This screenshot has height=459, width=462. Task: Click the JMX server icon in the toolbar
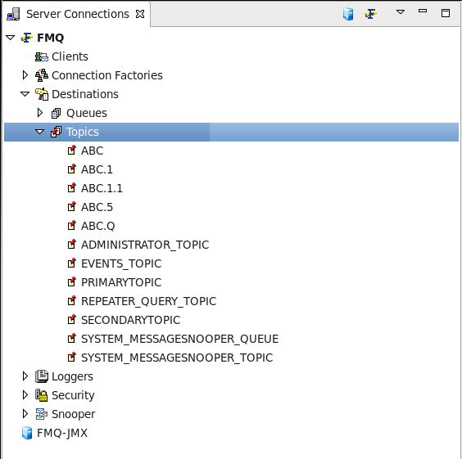click(x=348, y=14)
